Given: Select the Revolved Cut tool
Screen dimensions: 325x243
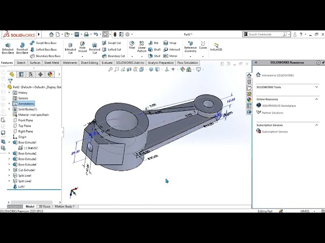Looking at the screenshot, I should [x=94, y=49].
